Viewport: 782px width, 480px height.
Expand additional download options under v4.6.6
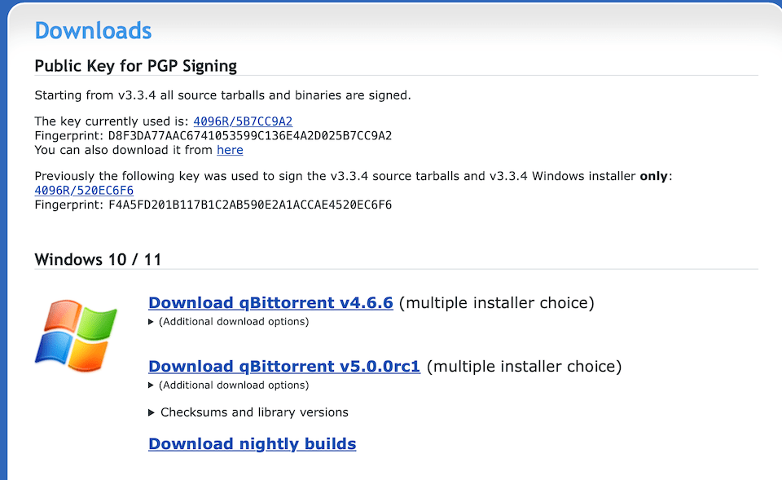coord(229,322)
